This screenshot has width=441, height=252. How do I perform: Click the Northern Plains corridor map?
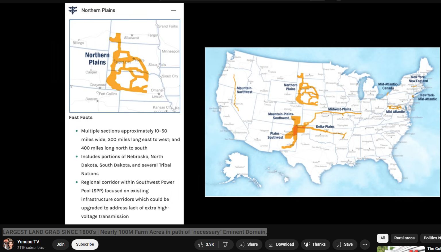(125, 66)
